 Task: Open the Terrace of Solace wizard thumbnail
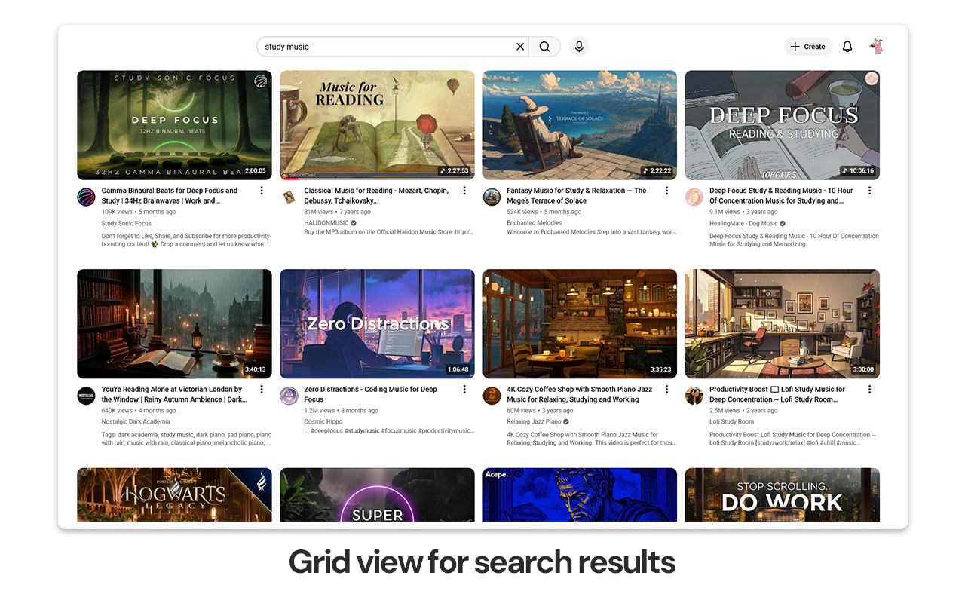coord(580,125)
